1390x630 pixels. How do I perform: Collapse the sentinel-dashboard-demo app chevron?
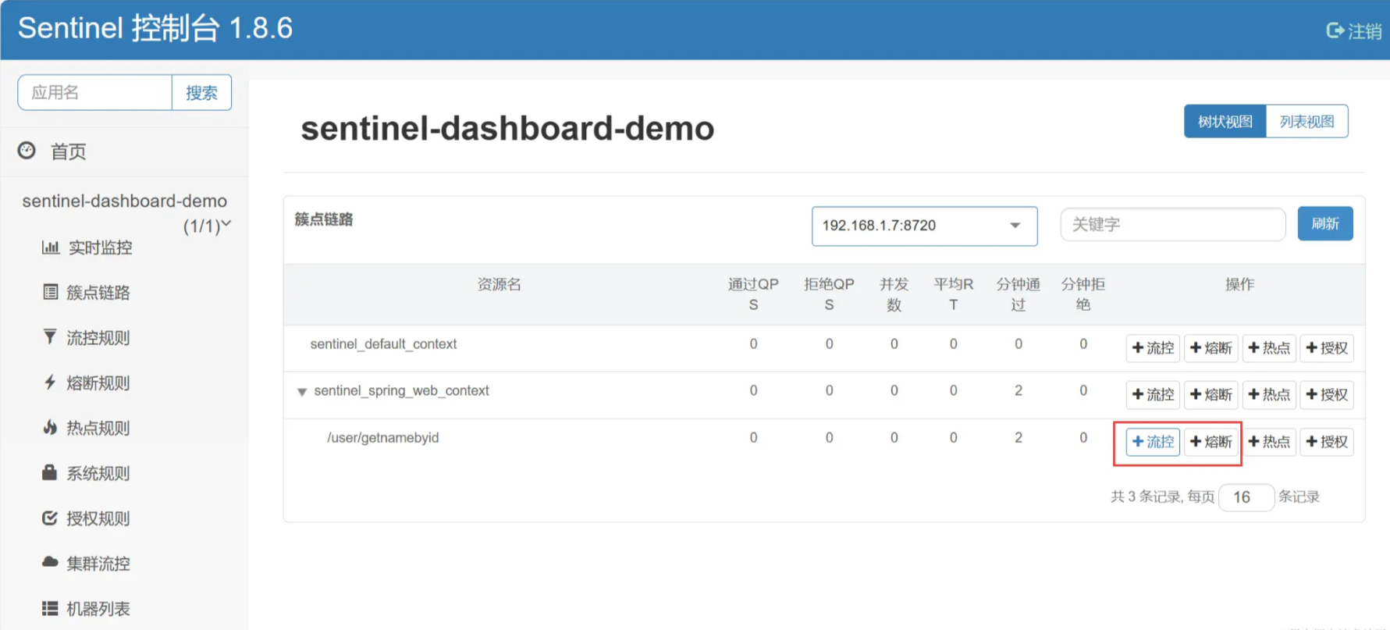coord(226,224)
